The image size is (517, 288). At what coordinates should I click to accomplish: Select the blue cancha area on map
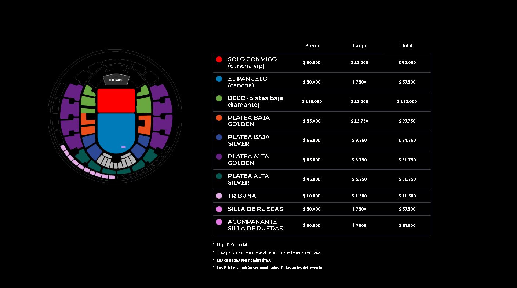(116, 133)
